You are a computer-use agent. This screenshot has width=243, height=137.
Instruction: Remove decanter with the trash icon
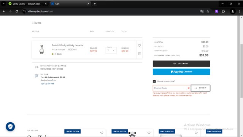[x=139, y=54]
